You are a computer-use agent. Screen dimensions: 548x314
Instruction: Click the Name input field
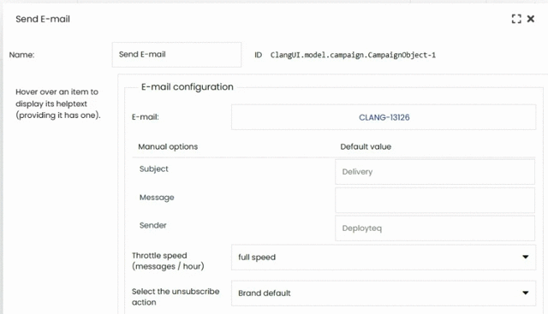(x=176, y=55)
